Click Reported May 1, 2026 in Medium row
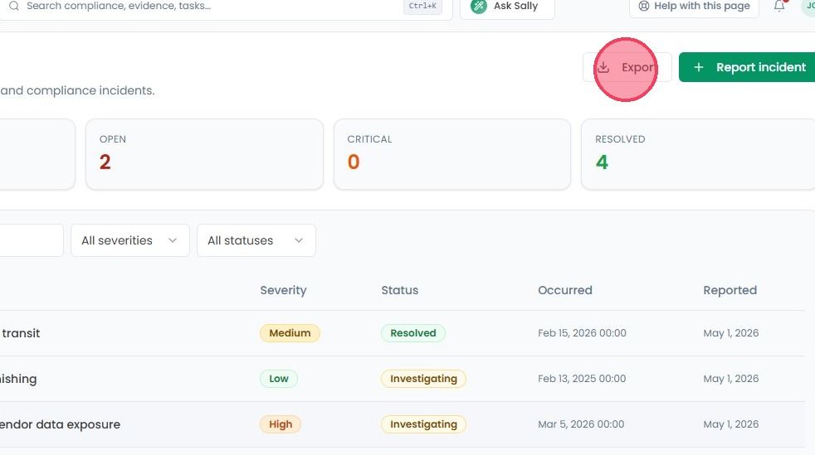The width and height of the screenshot is (815, 455). (x=731, y=333)
